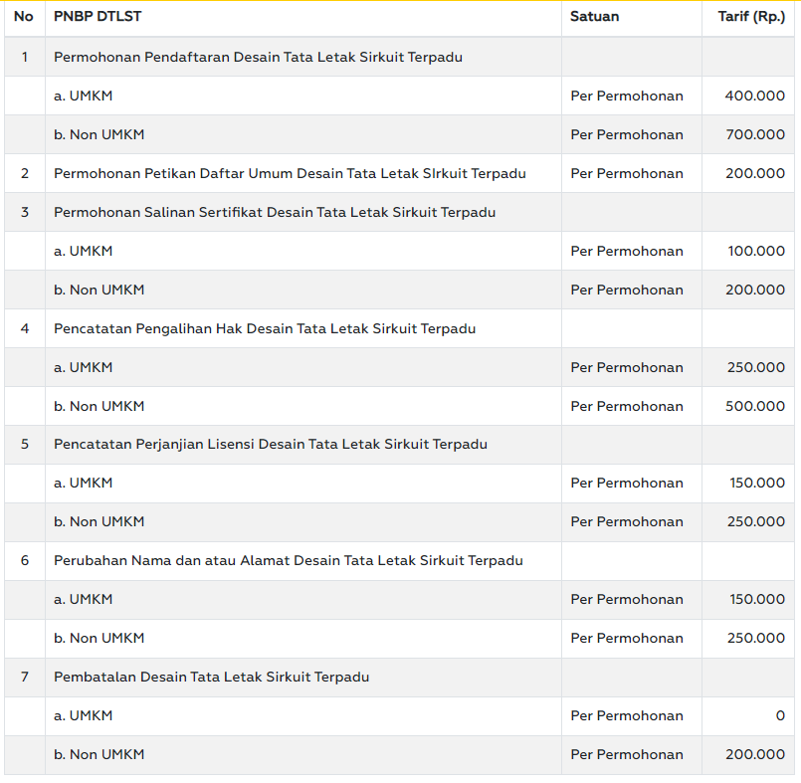801x783 pixels.
Task: Select the Permohonan Pendaftaran Desain Tata Letak row title
Action: [258, 57]
